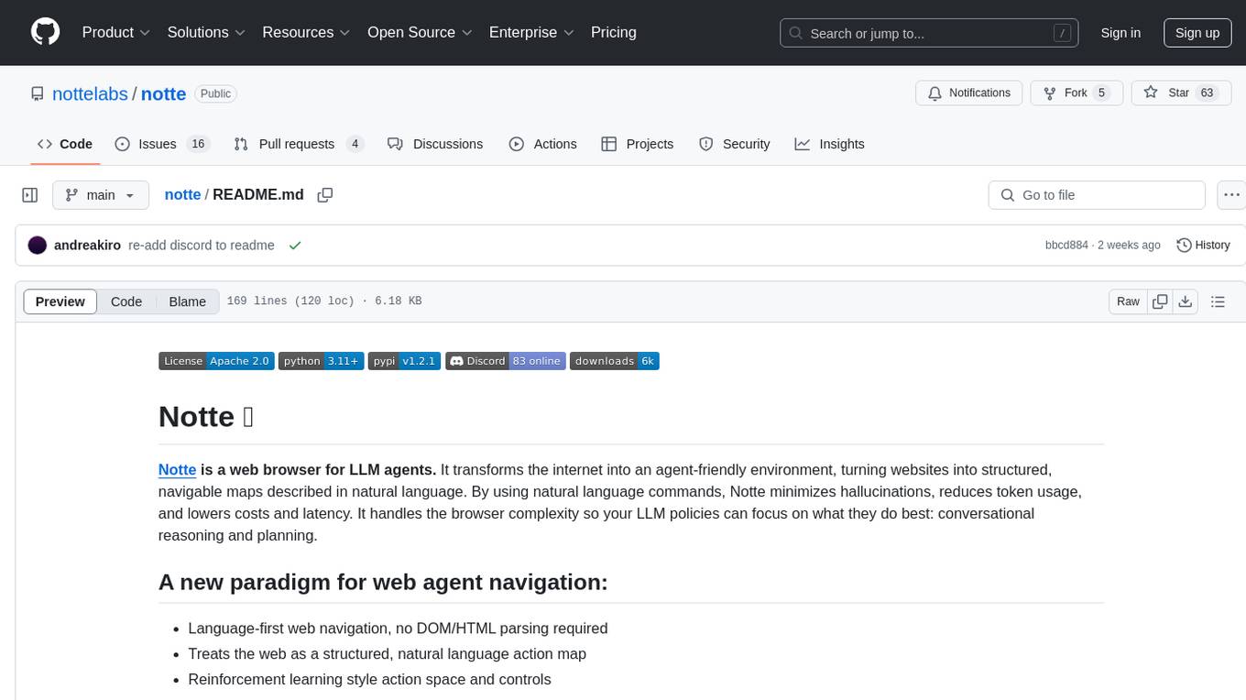
Task: Click the Public visibility label
Action: tap(215, 93)
